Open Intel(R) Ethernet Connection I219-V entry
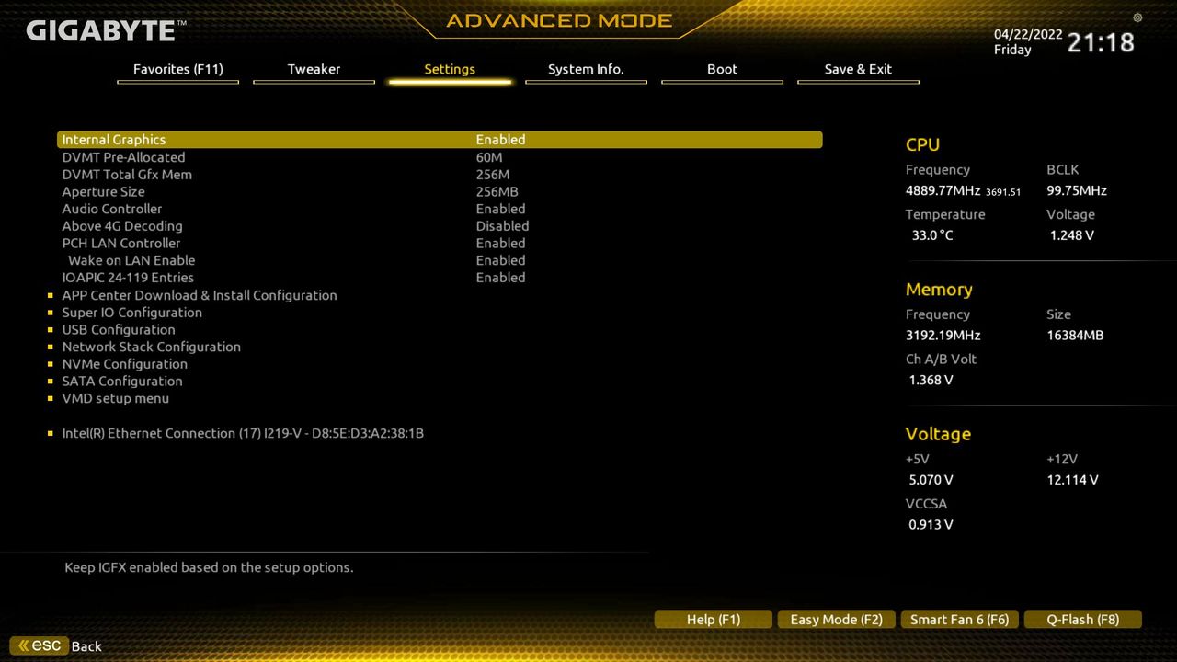Screen dimensions: 1177x662 click(x=243, y=433)
